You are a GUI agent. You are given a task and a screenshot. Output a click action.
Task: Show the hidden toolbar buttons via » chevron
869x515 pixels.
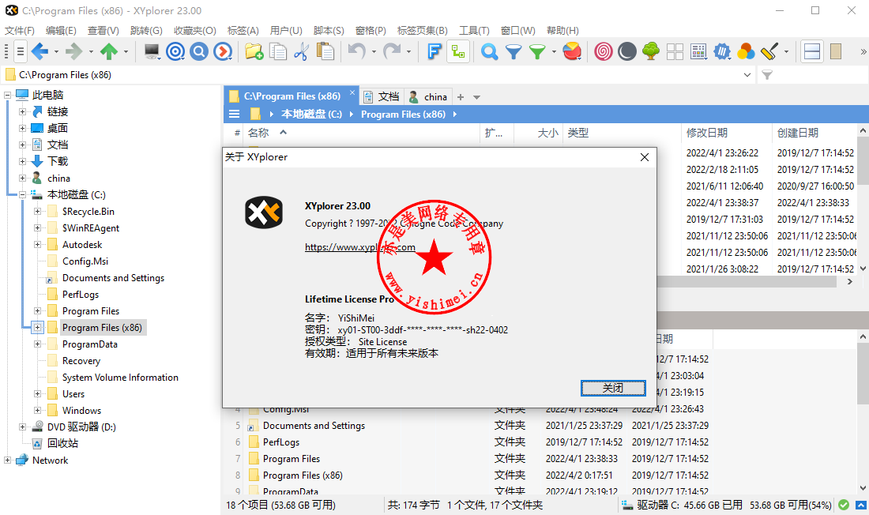[863, 52]
